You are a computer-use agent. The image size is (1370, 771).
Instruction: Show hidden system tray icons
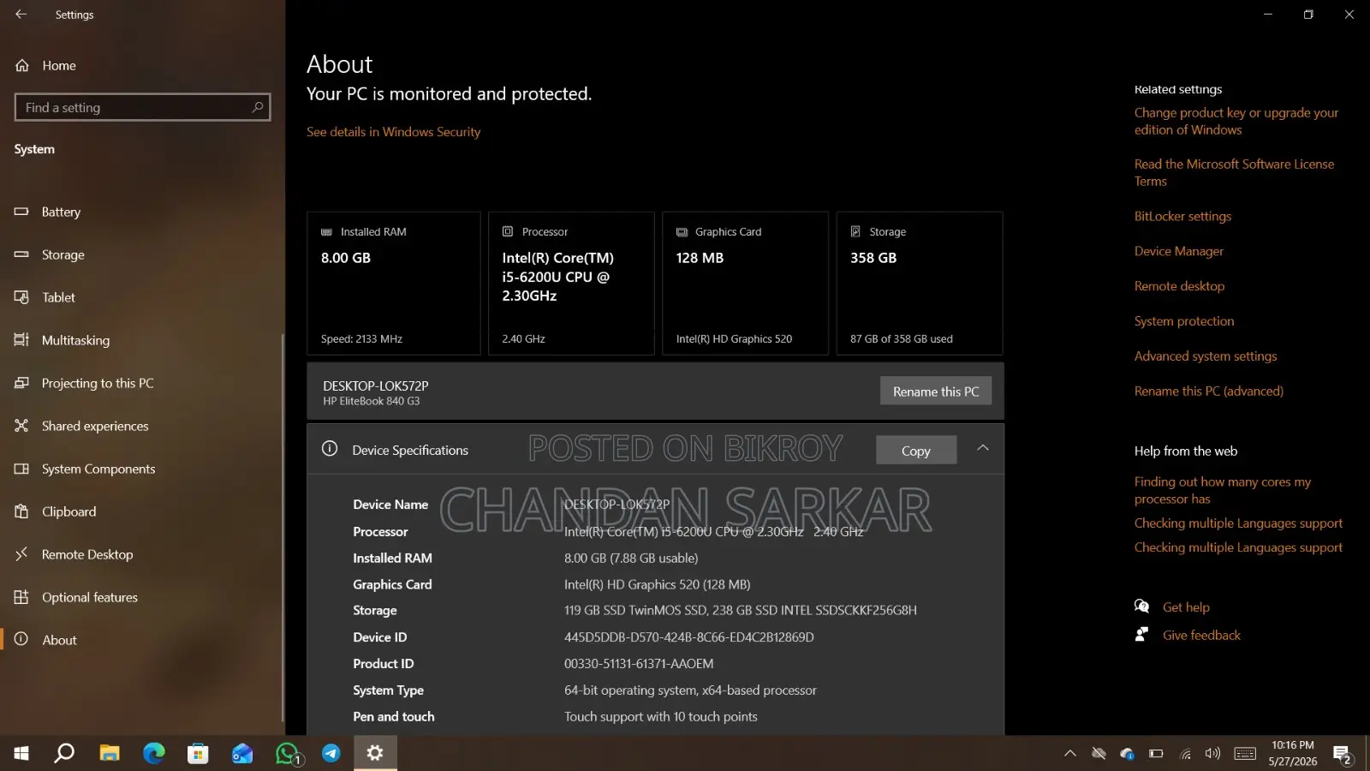[1070, 753]
